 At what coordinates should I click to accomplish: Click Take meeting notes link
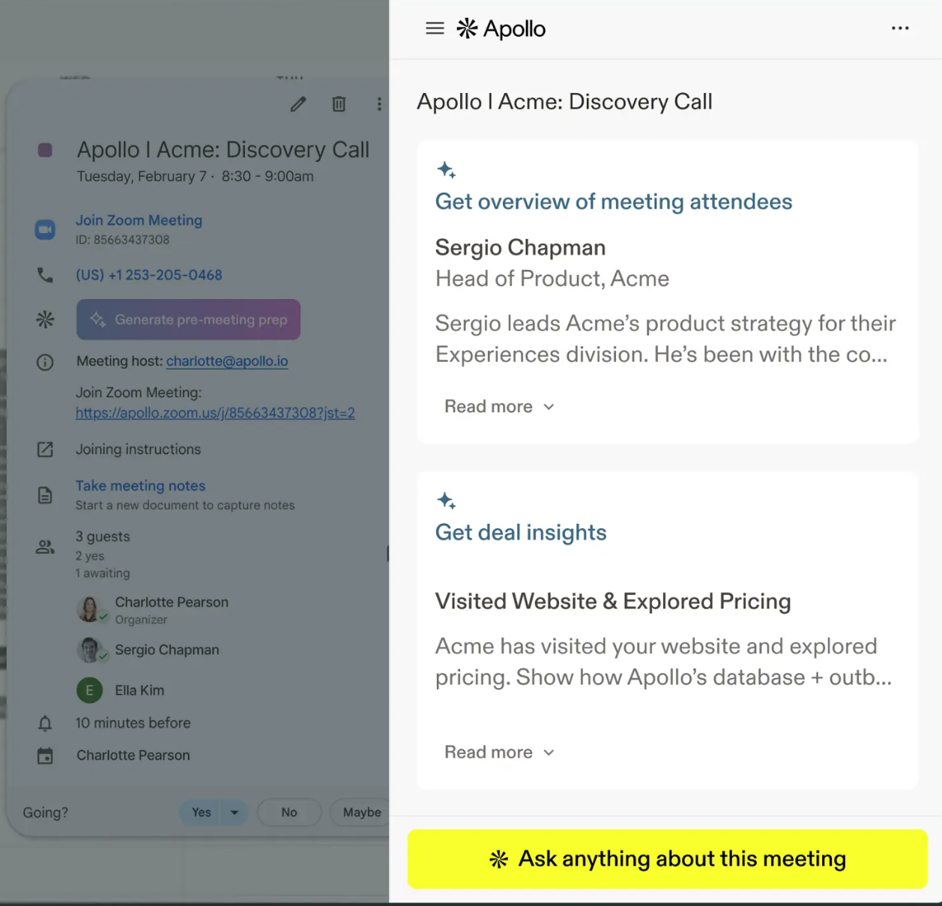click(140, 486)
